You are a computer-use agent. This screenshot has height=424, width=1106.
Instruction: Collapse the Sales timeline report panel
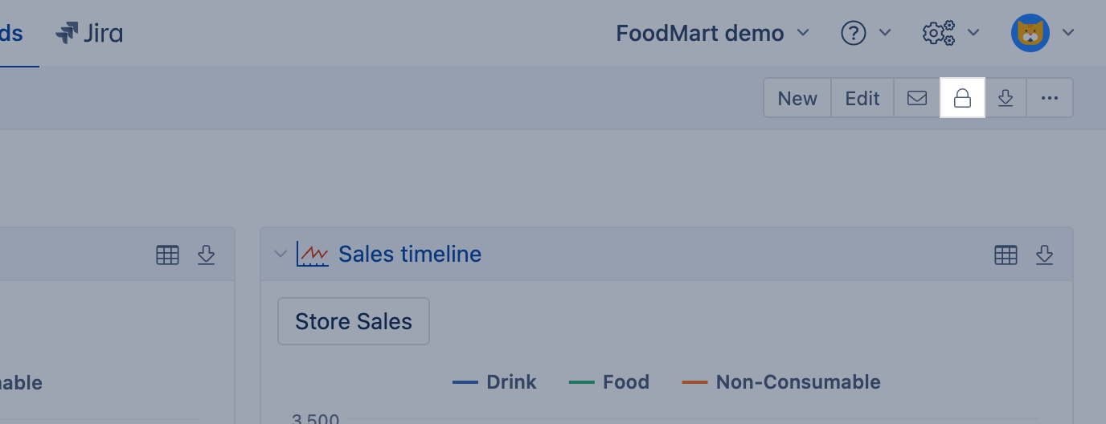pyautogui.click(x=281, y=254)
